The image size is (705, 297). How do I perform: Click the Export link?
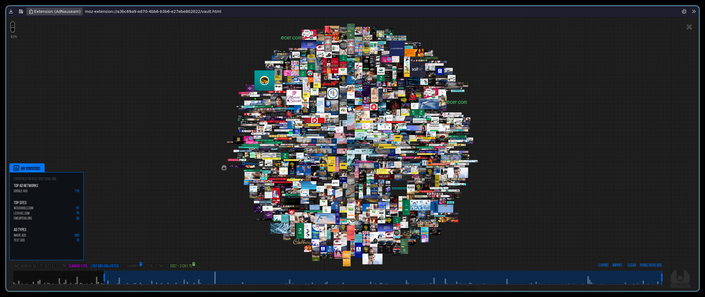(x=603, y=265)
